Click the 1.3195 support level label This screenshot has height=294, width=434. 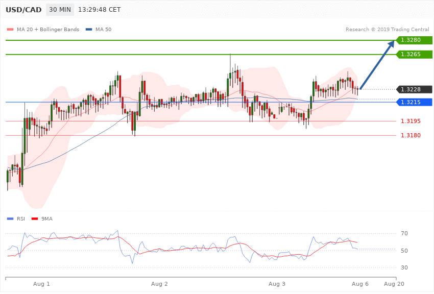coord(411,121)
